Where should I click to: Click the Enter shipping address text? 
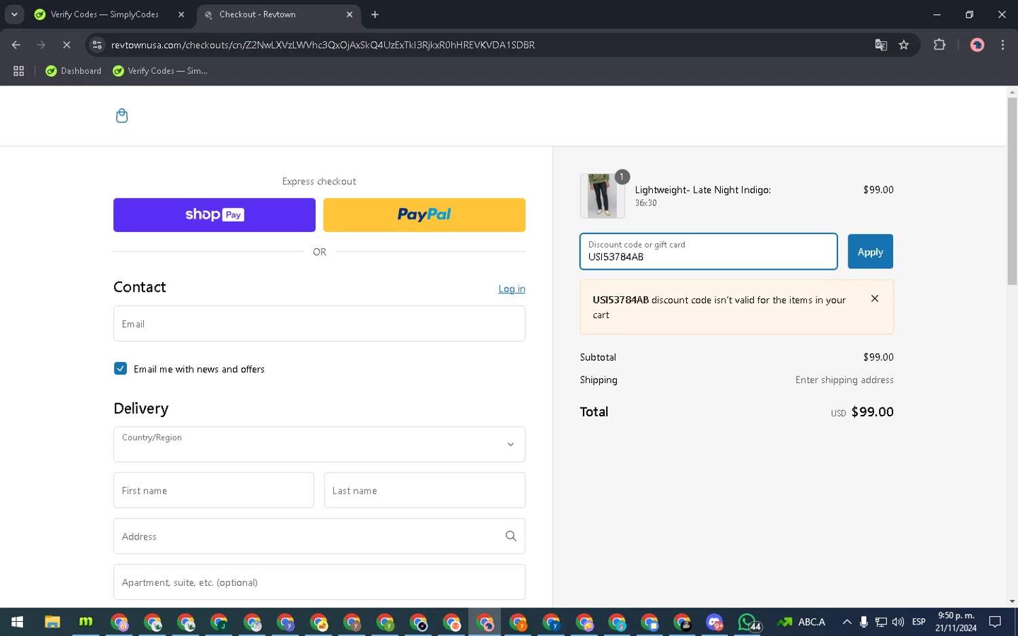point(844,380)
